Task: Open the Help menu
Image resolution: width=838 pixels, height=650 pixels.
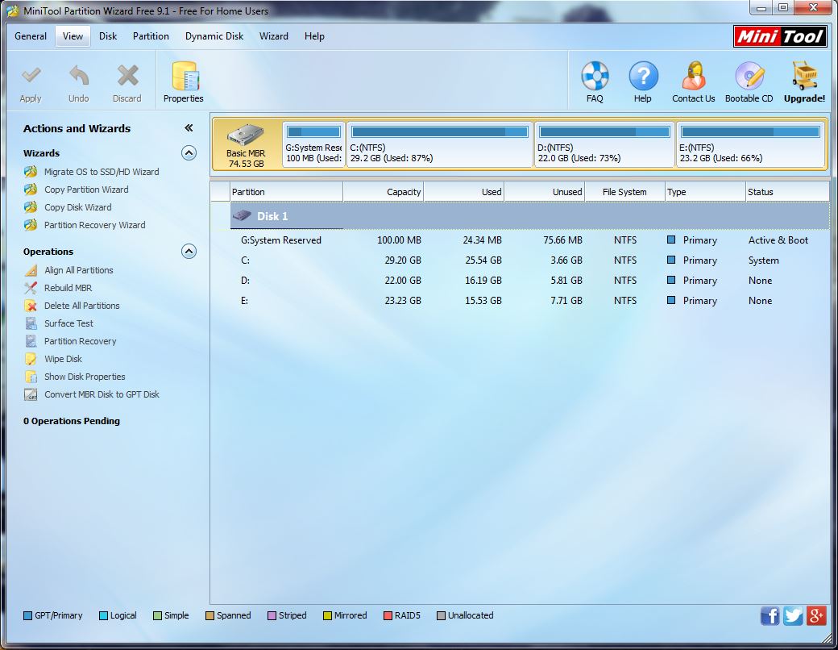Action: click(314, 35)
